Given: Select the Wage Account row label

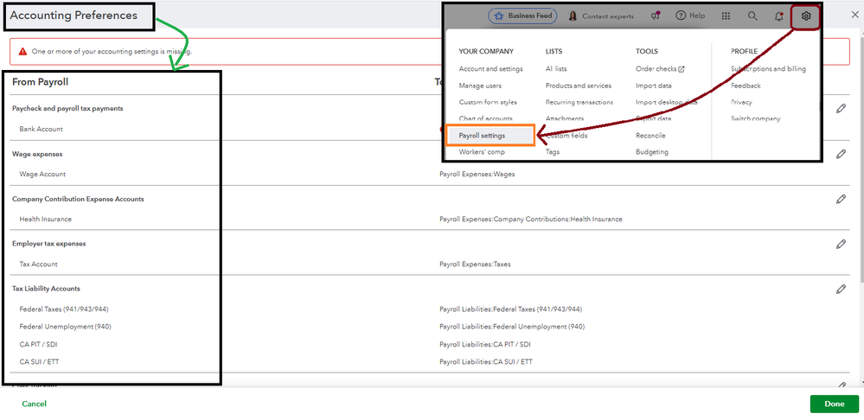Looking at the screenshot, I should 42,174.
